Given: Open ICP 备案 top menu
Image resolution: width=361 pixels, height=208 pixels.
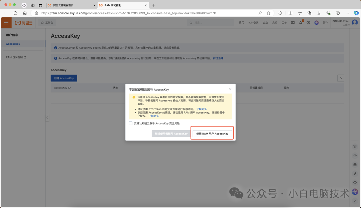Looking at the screenshot, I should click(253, 22).
